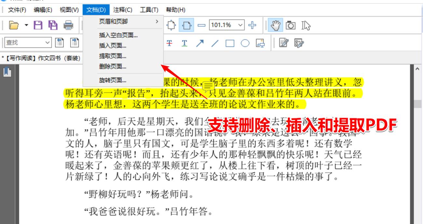Click the print document icon

click(68, 26)
